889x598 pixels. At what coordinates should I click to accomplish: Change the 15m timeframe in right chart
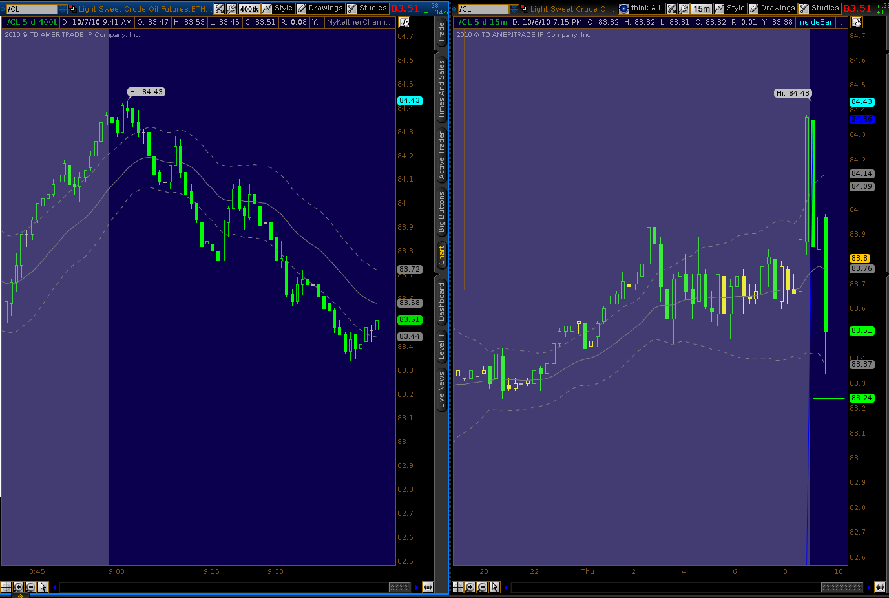(x=702, y=8)
